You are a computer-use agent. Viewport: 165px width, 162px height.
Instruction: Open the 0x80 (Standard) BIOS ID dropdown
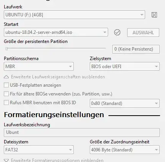[x=125, y=103]
